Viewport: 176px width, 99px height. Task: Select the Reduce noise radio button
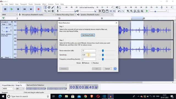(x=86, y=63)
